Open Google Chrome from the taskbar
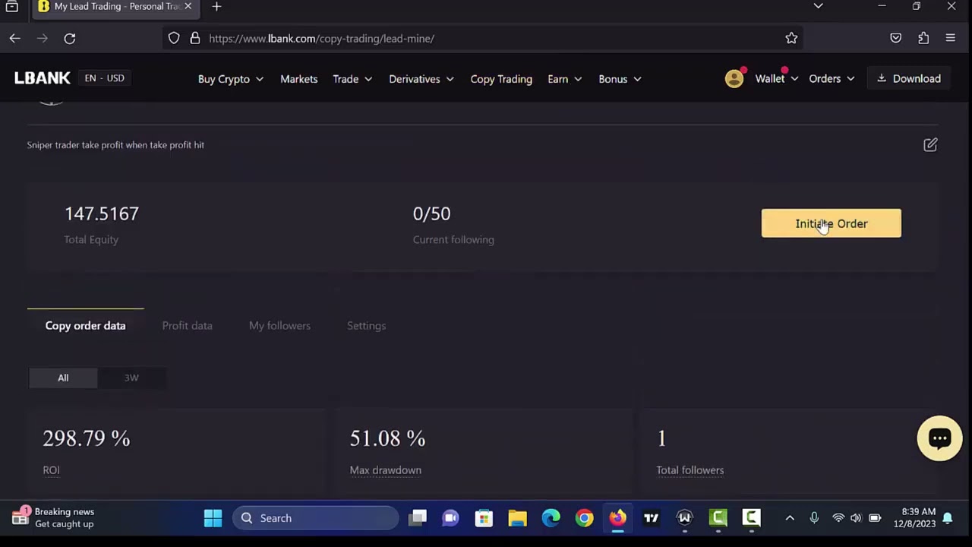972x547 pixels. pos(584,518)
